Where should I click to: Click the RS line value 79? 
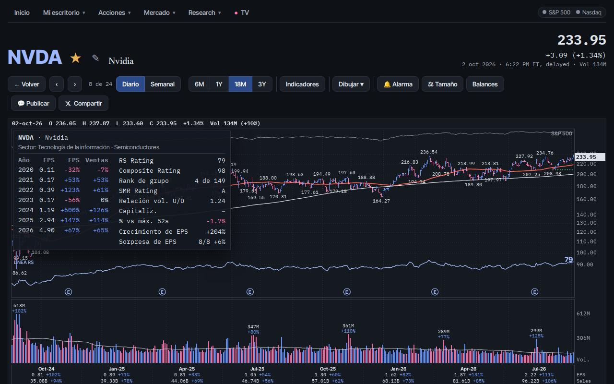click(568, 260)
